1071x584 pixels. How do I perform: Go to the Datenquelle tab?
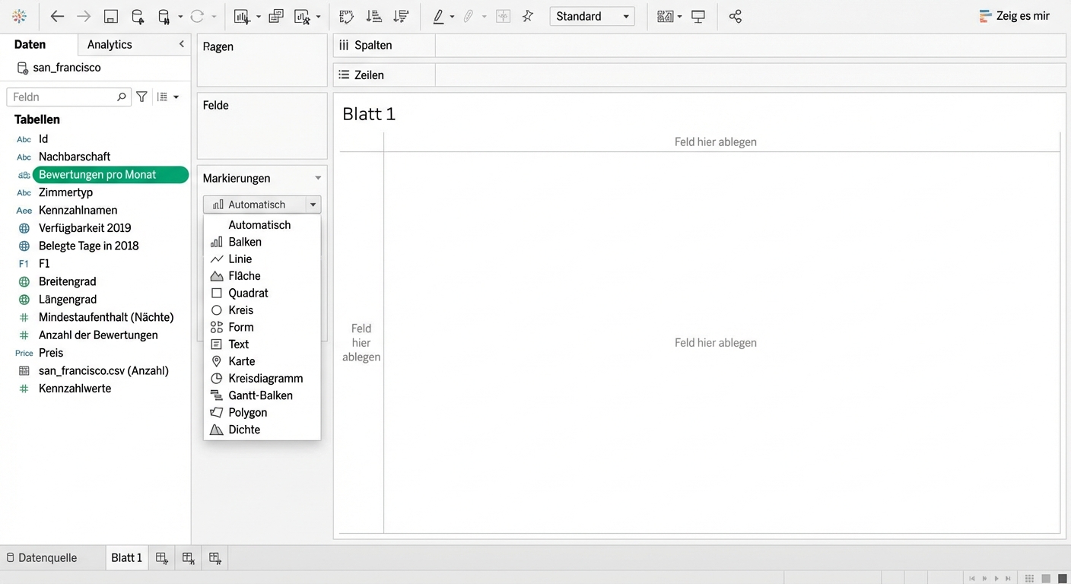click(46, 557)
